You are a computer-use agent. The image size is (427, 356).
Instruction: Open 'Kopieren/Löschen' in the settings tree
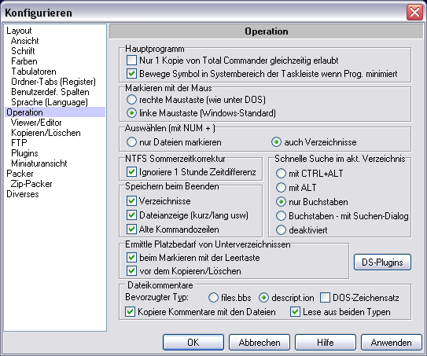[46, 133]
